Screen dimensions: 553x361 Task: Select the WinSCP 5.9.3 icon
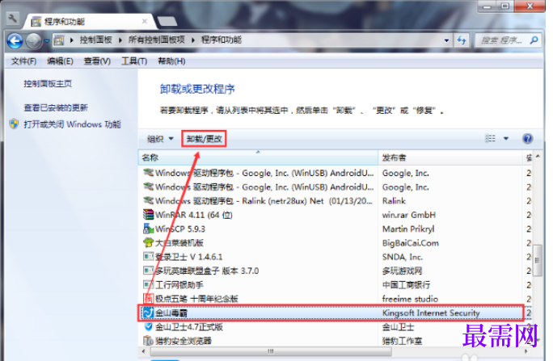[149, 229]
